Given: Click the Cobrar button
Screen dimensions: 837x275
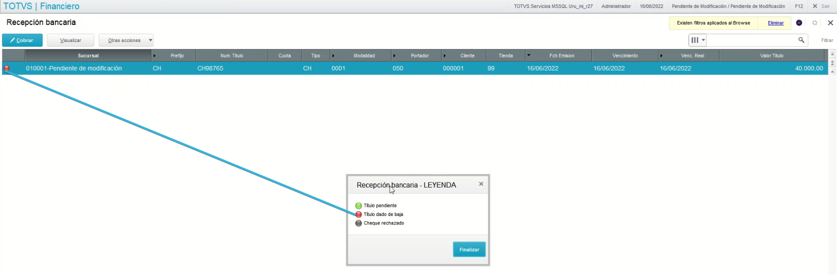Looking at the screenshot, I should point(22,40).
